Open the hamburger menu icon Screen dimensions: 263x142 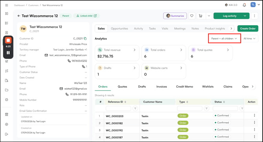point(7,5)
